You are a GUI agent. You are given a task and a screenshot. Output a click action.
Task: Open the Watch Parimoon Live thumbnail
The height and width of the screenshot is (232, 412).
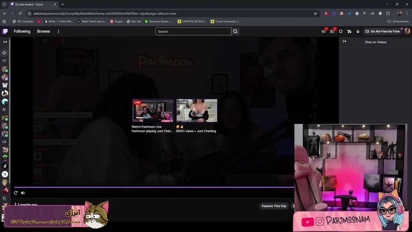click(x=153, y=111)
